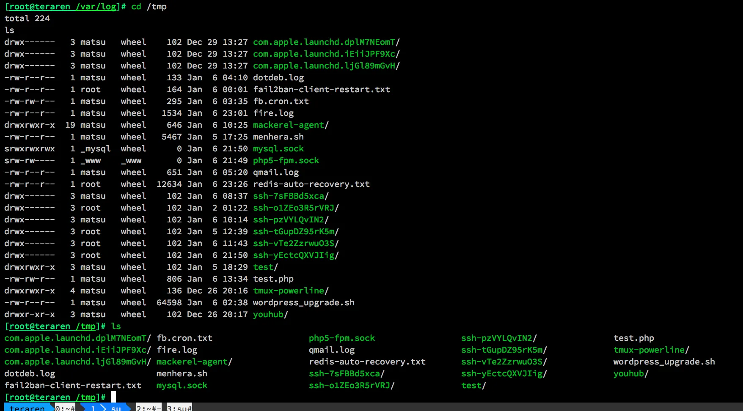Select the com.apple.launchd.dplM7NEomT directory
The width and height of the screenshot is (743, 411).
pos(325,42)
